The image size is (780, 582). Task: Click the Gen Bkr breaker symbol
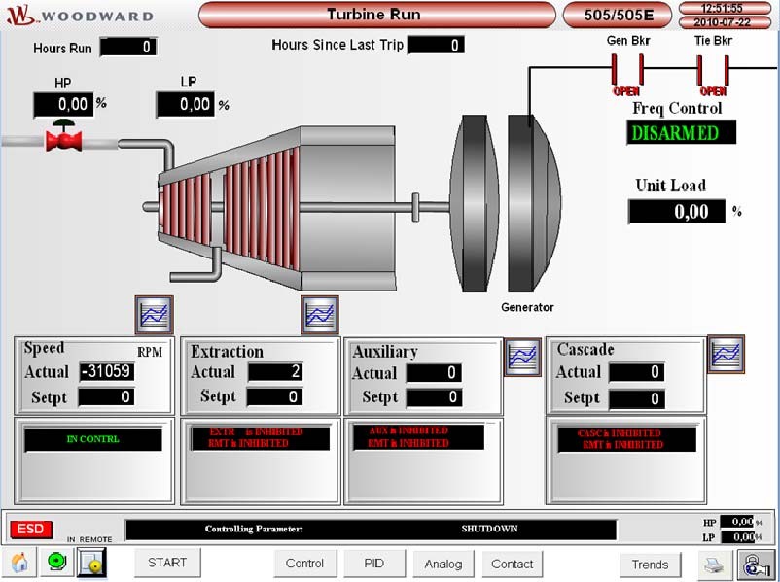[x=627, y=70]
